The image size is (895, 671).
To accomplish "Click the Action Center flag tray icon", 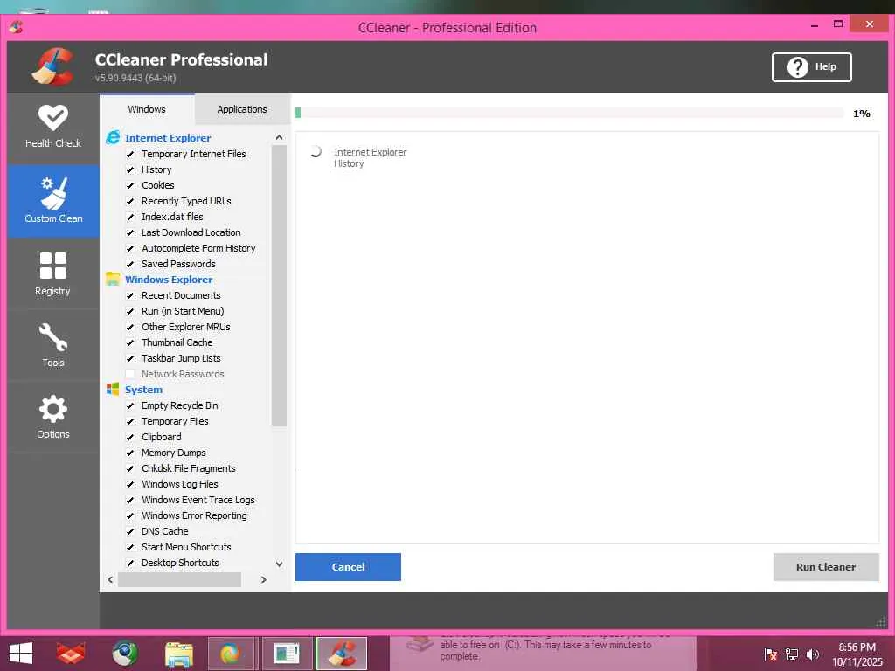I will (770, 654).
